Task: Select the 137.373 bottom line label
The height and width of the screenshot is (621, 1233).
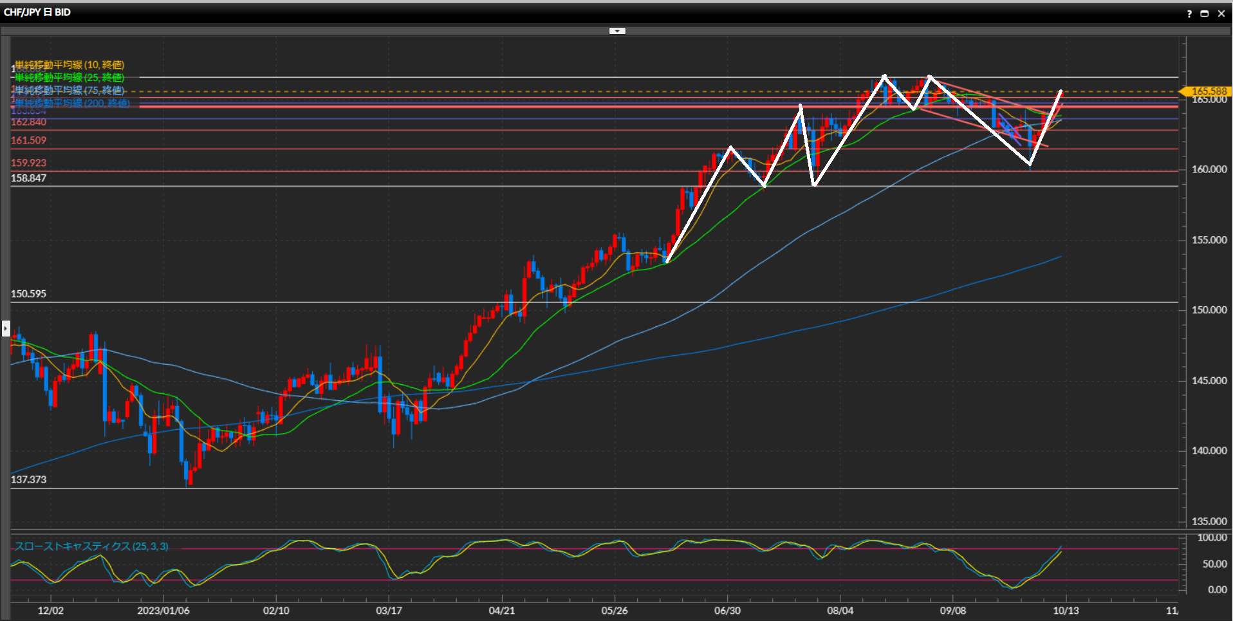Action: (x=29, y=479)
